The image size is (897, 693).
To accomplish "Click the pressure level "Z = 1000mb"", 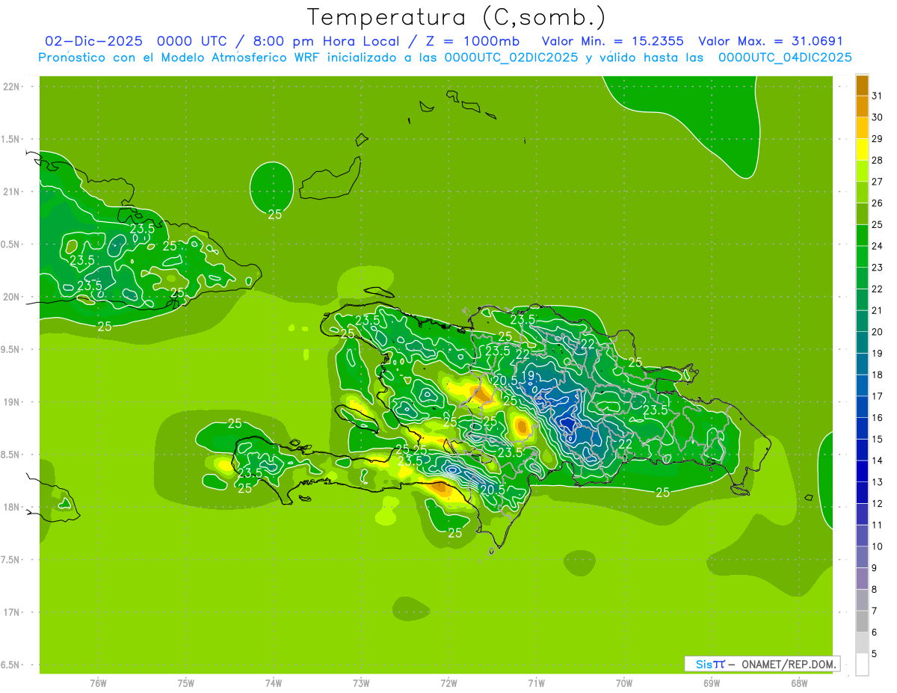I will [x=473, y=41].
